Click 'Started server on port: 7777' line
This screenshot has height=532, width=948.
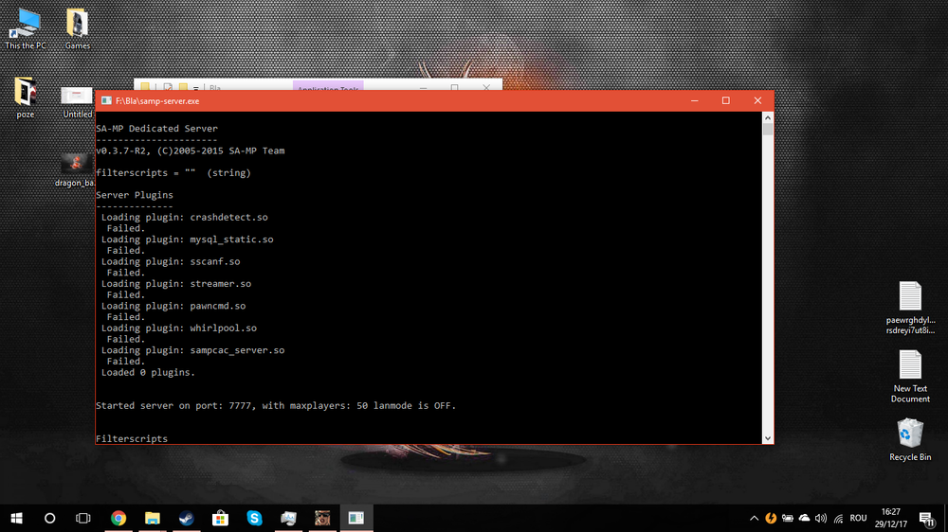276,406
